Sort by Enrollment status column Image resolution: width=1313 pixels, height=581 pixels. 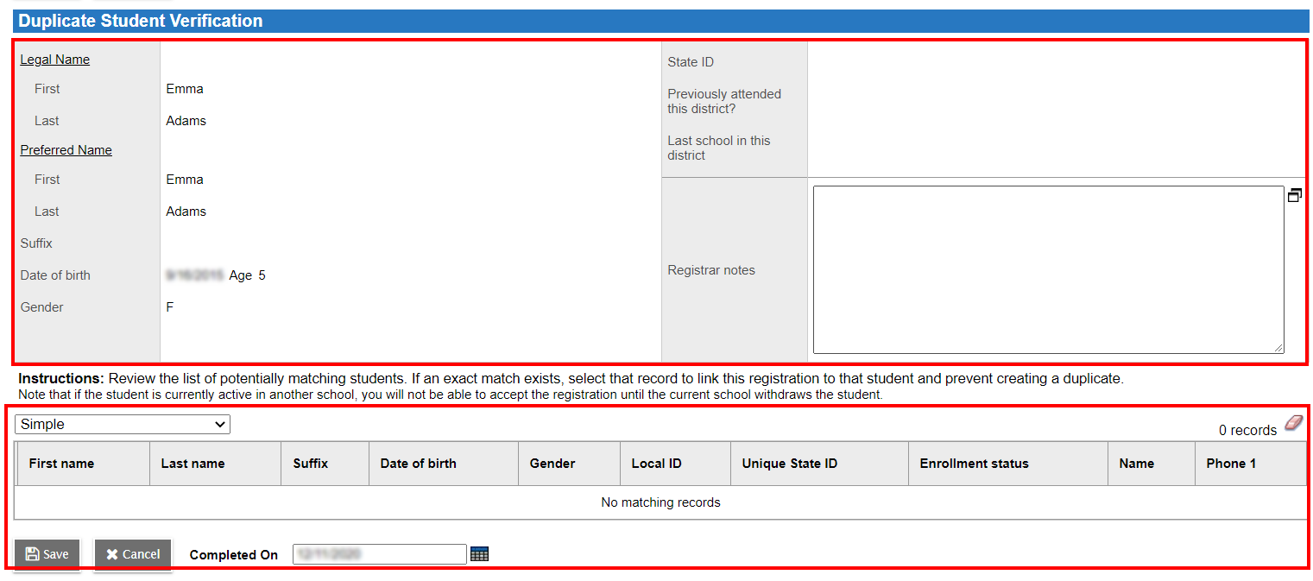pyautogui.click(x=974, y=464)
